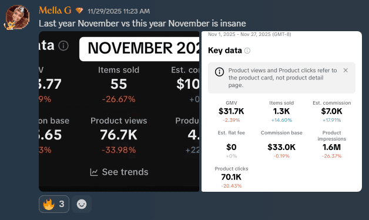Viewport: 369px width, 220px height.
Task: Open the Mella G username
Action: tap(55, 11)
